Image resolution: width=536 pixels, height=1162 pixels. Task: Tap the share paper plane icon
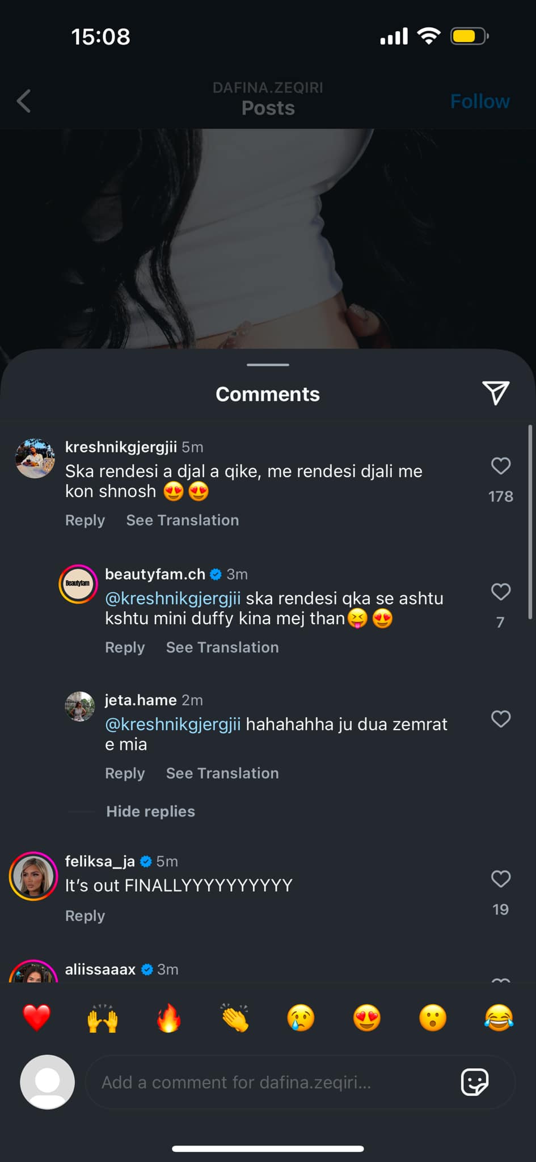coord(495,393)
